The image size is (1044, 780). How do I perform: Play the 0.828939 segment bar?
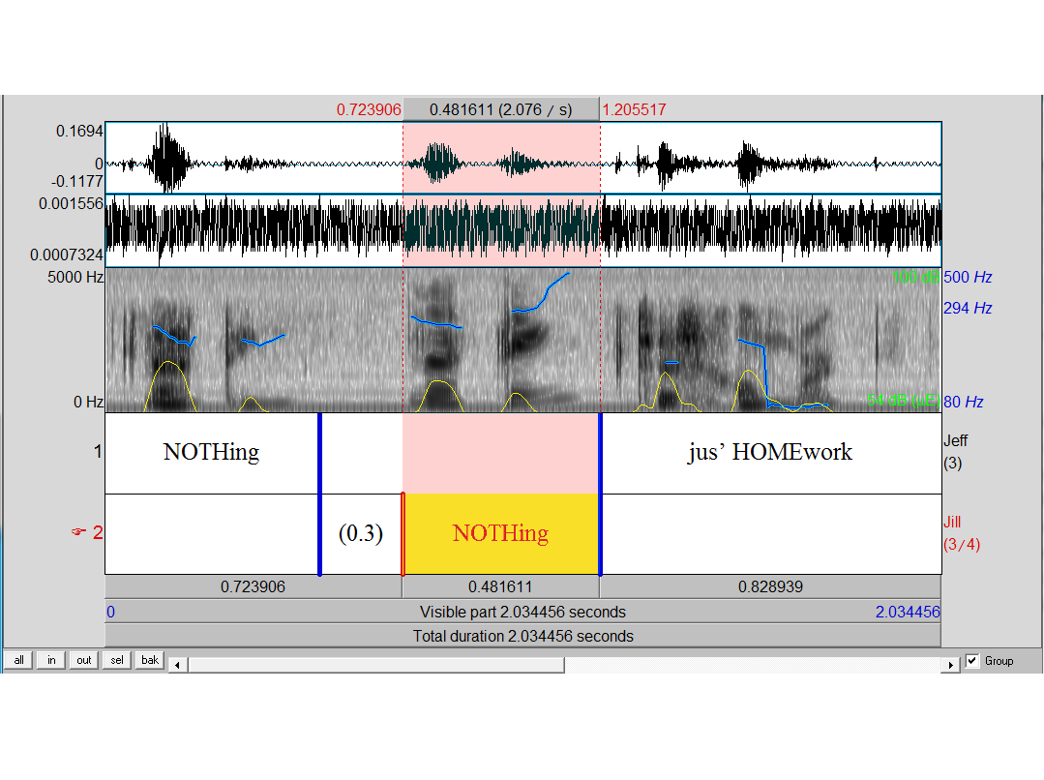[x=770, y=586]
